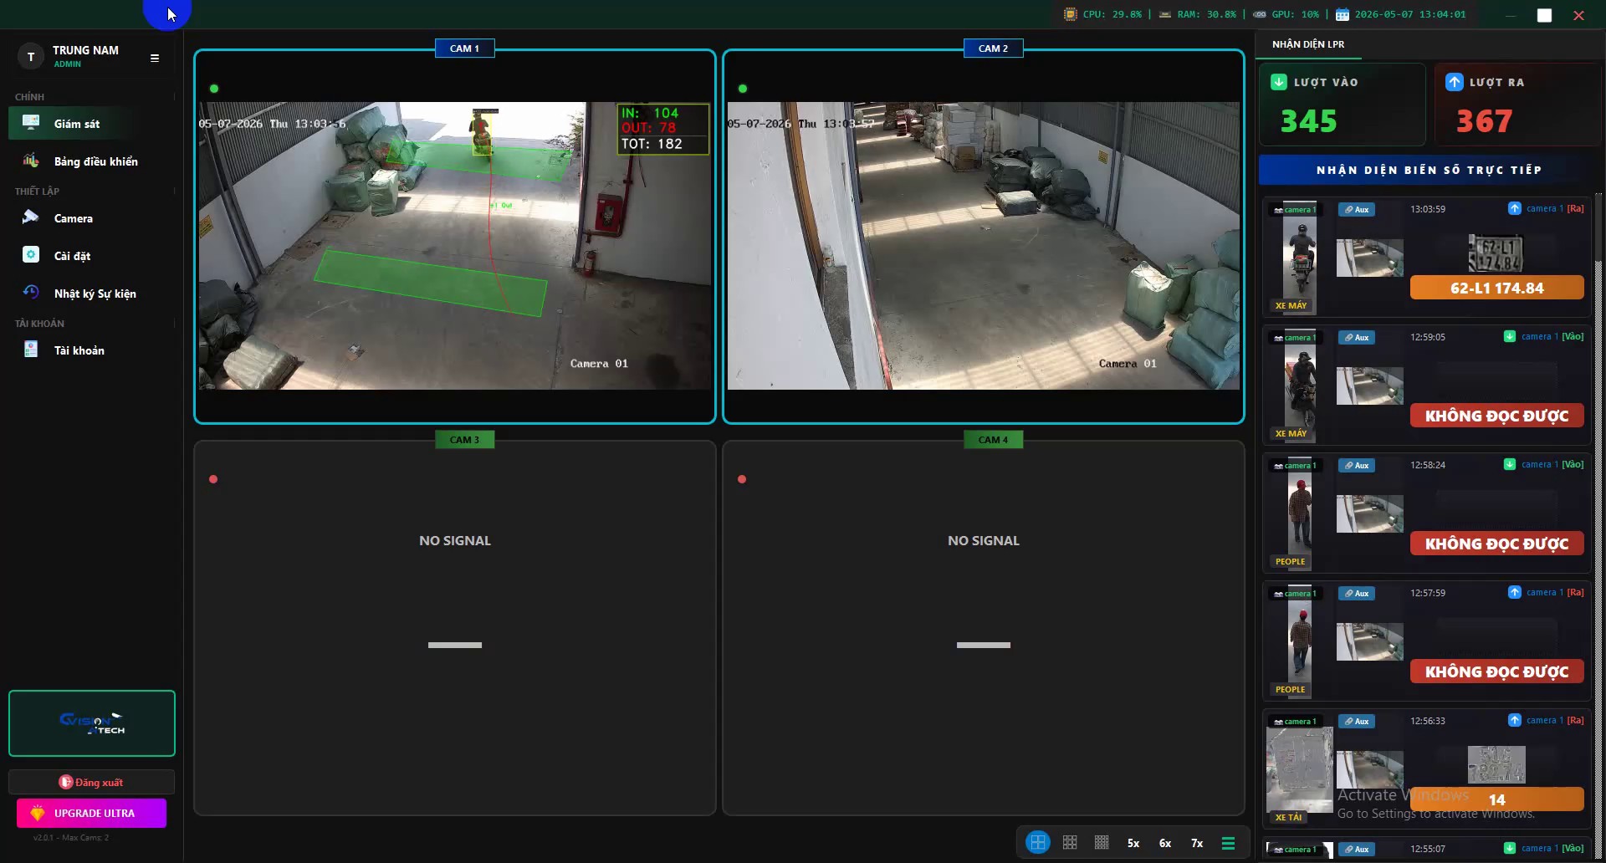Select the 2x2 grid layout
The image size is (1606, 863).
pyautogui.click(x=1038, y=843)
